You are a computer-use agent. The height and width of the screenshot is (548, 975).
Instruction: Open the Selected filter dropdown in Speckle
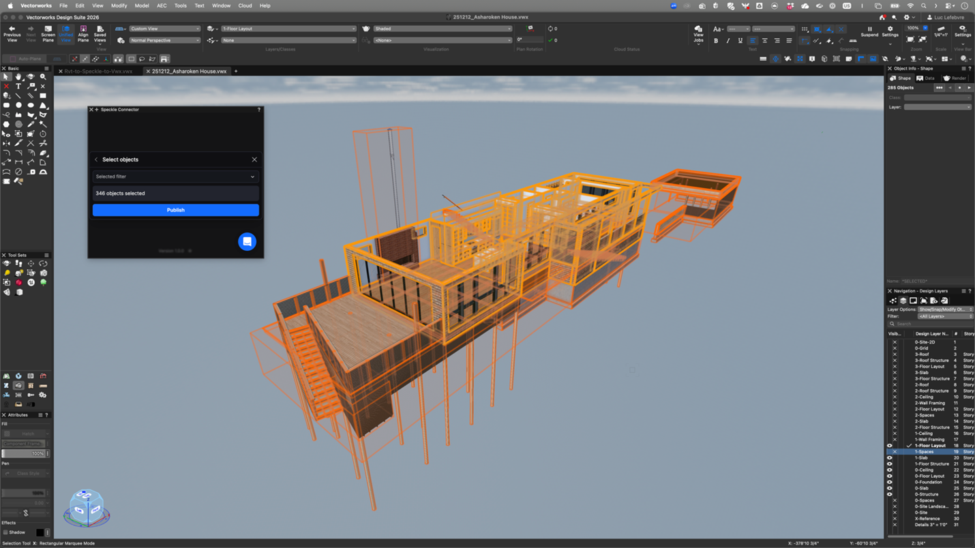tap(175, 177)
